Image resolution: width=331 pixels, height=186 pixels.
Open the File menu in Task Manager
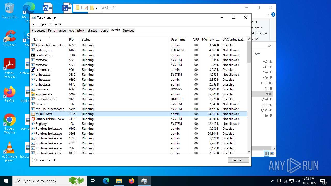click(34, 24)
